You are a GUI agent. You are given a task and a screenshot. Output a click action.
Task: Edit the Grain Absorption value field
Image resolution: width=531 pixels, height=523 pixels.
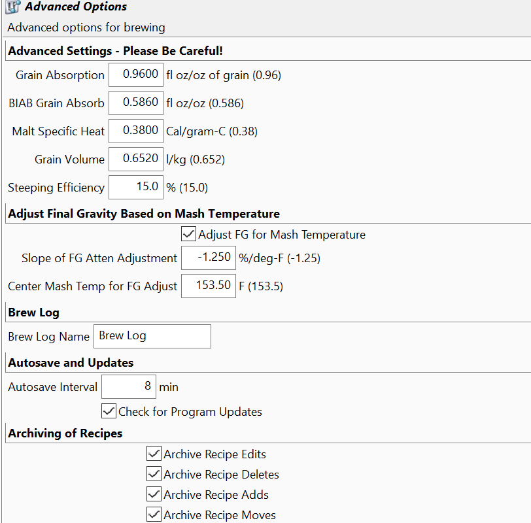136,75
